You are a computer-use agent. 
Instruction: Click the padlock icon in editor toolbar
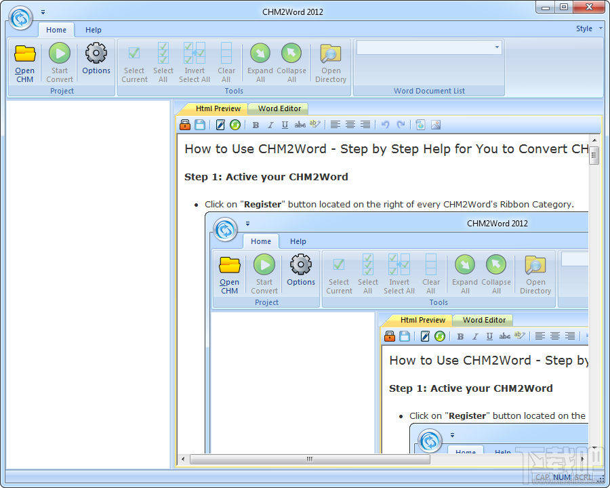coord(185,125)
